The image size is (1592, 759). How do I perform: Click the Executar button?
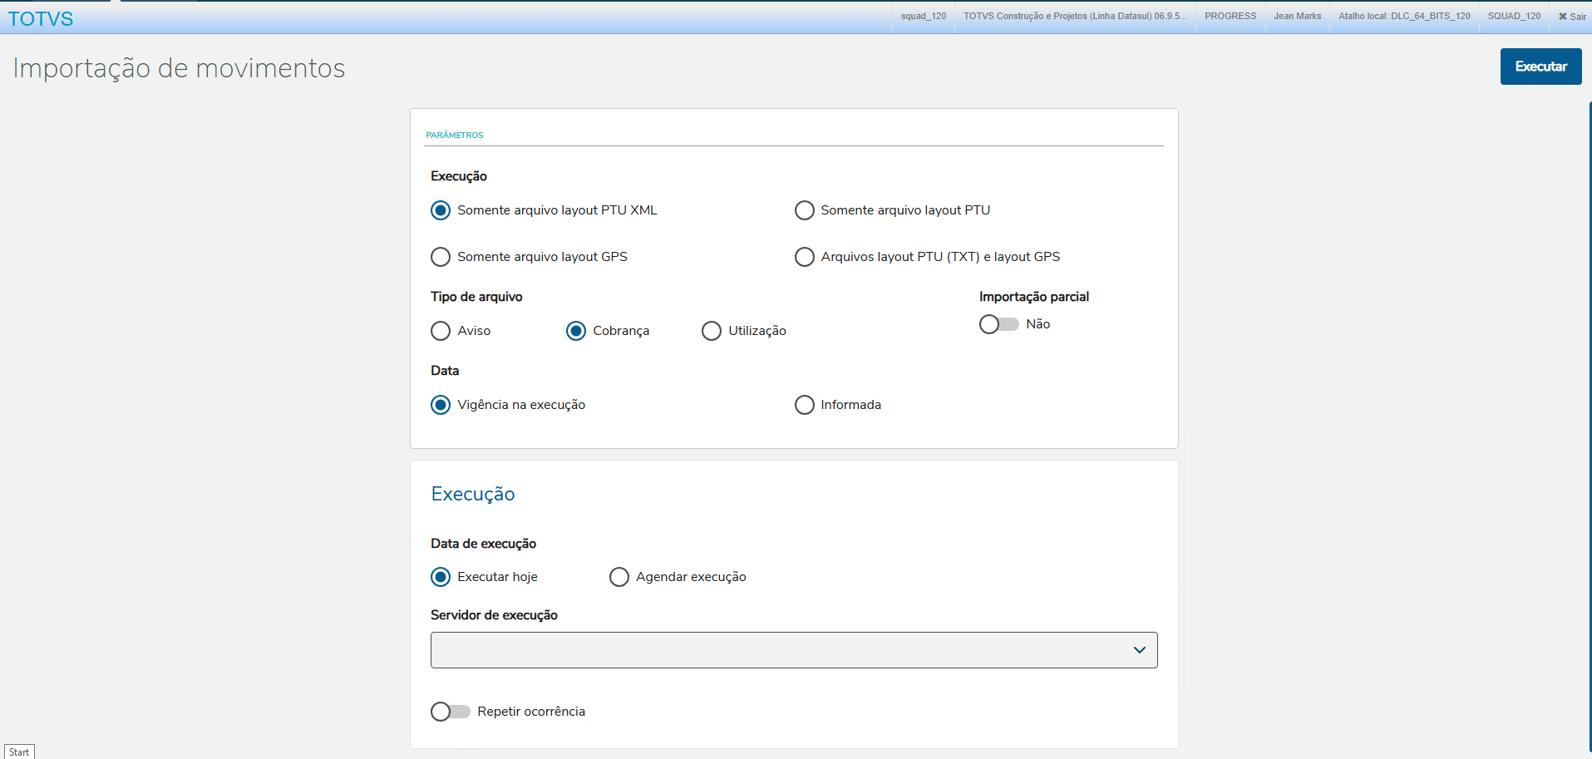pyautogui.click(x=1540, y=67)
